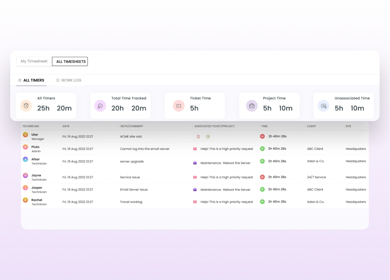Click the TECHNICIAN column header
The image size is (390, 280).
pos(31,126)
